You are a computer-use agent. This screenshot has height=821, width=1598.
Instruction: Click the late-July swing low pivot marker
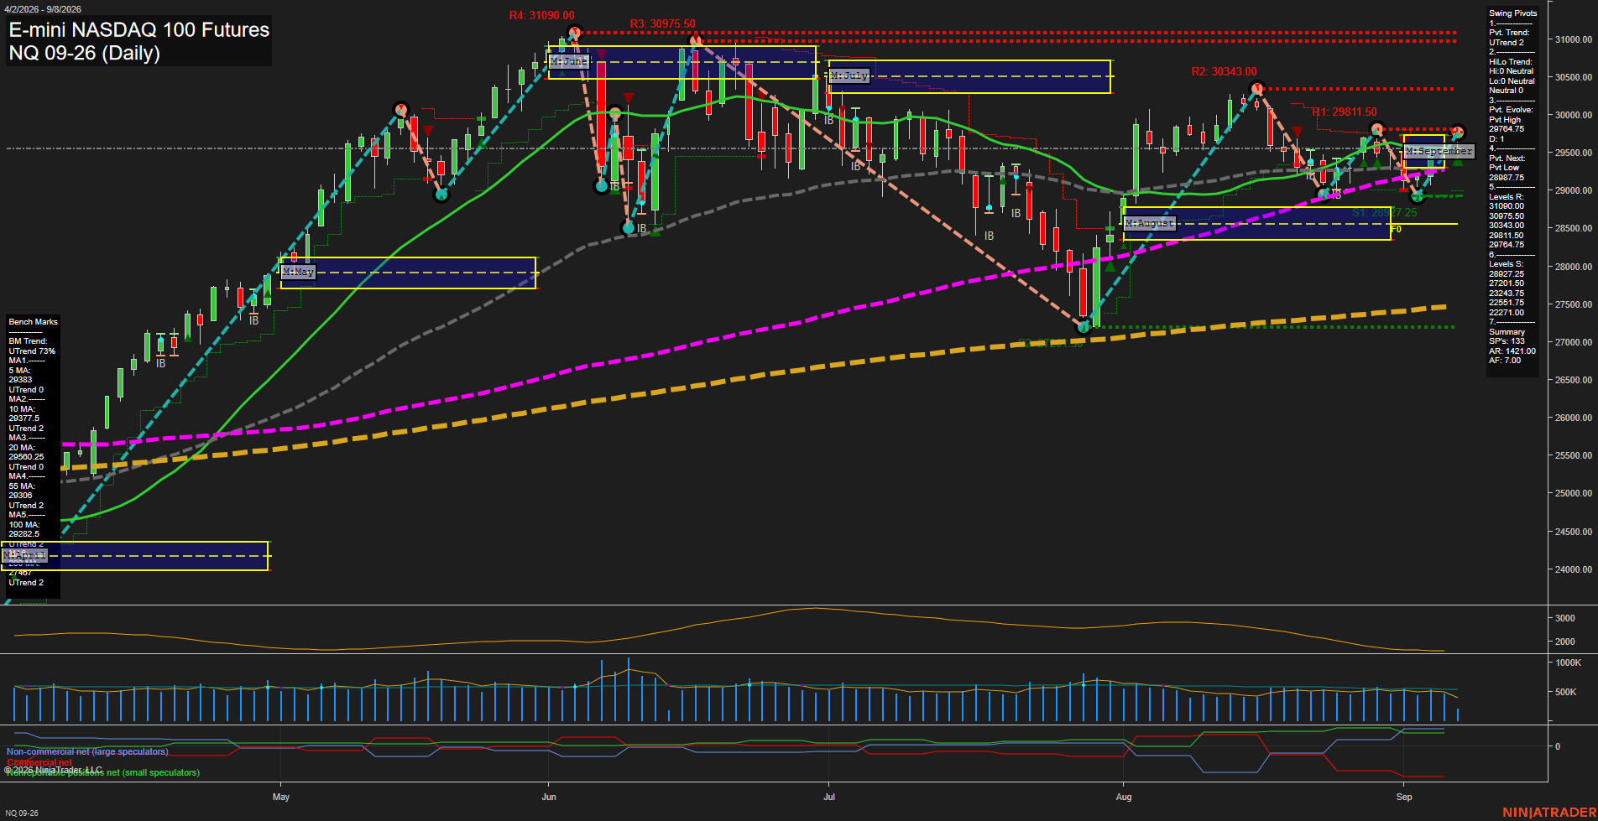point(1083,327)
